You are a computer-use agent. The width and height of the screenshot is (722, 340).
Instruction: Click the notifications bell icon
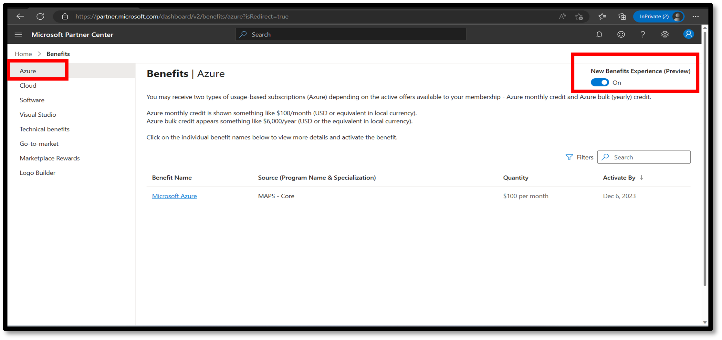(599, 34)
